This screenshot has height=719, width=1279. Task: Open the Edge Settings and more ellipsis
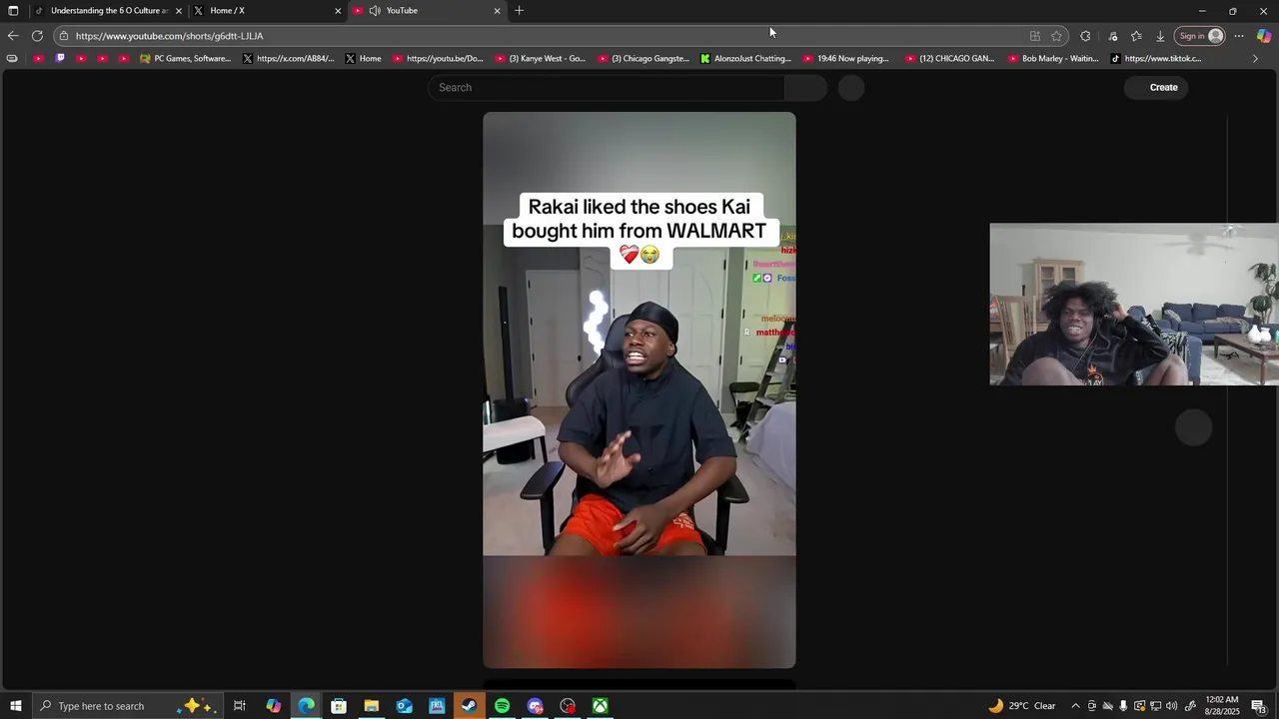tap(1239, 36)
